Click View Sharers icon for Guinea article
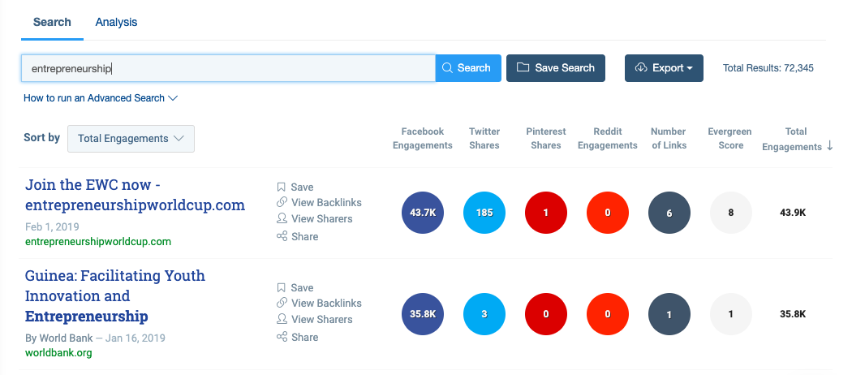The height and width of the screenshot is (375, 852). tap(282, 319)
